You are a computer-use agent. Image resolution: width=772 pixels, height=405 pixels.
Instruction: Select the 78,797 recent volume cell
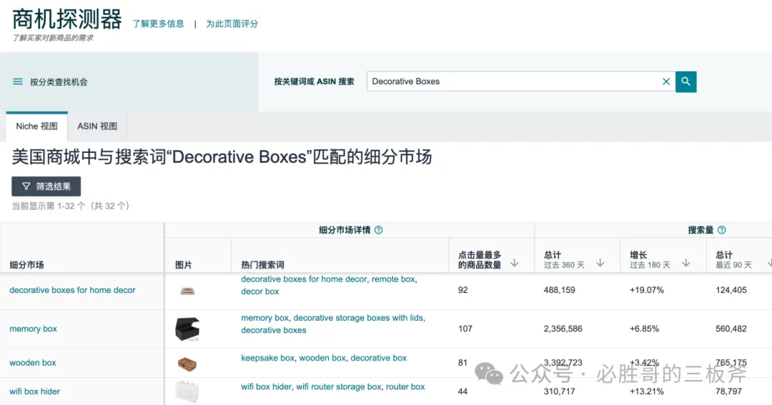(x=728, y=391)
